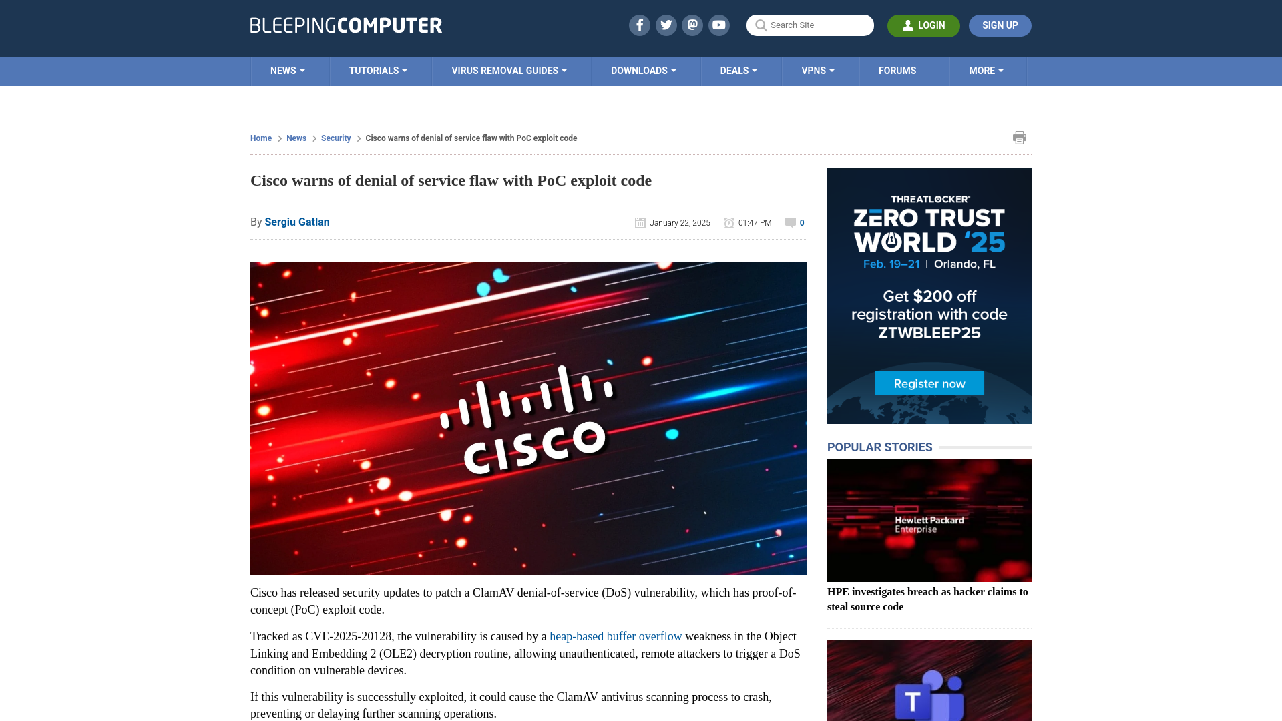Click the News breadcrumb link
This screenshot has height=721, width=1282.
296,138
